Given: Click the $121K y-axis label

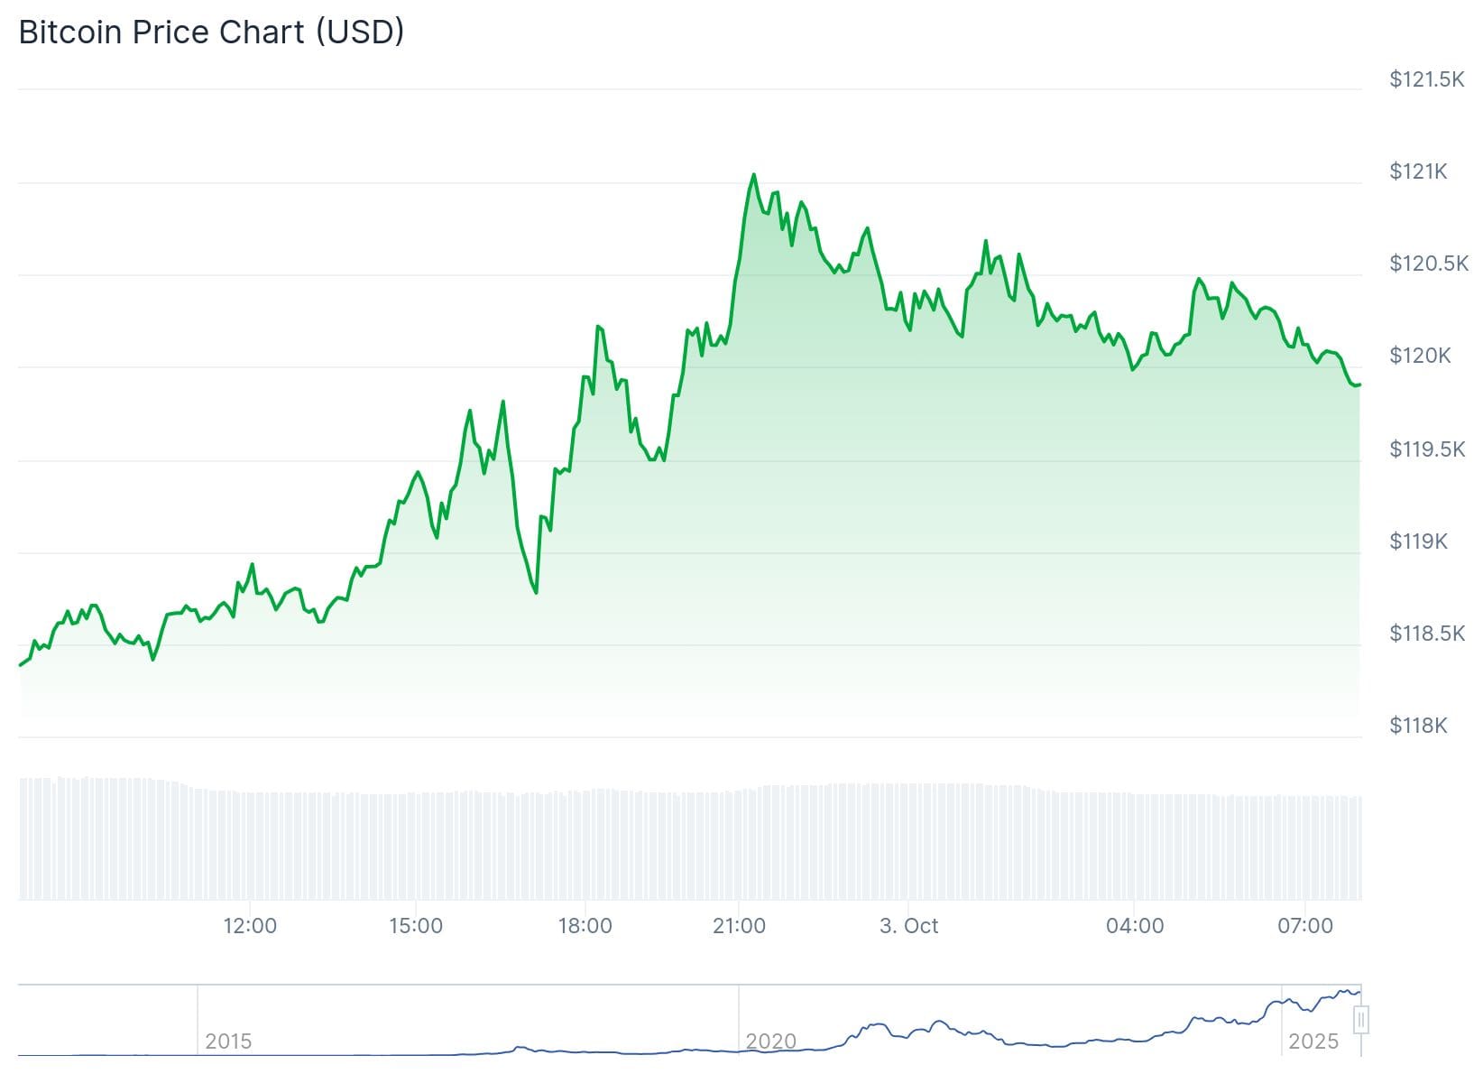Looking at the screenshot, I should 1418,171.
